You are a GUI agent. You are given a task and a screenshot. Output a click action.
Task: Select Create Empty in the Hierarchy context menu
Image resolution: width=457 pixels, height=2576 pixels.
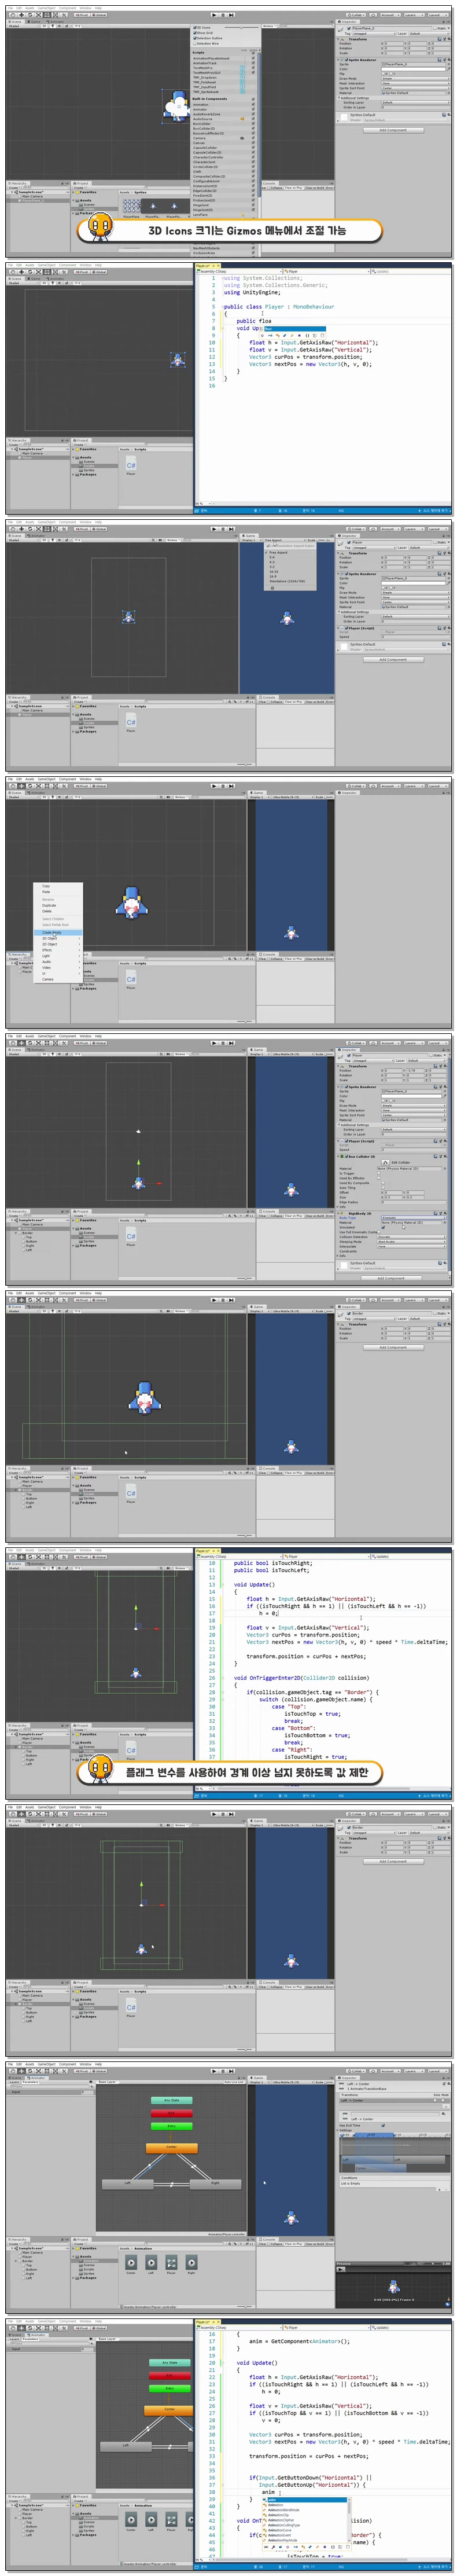tap(52, 932)
